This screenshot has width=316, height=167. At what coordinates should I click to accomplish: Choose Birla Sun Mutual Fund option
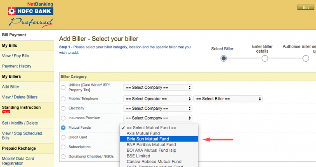(x=159, y=139)
